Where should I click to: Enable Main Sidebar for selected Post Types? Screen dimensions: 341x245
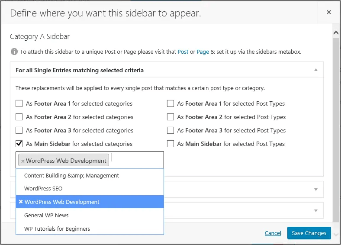pos(170,144)
